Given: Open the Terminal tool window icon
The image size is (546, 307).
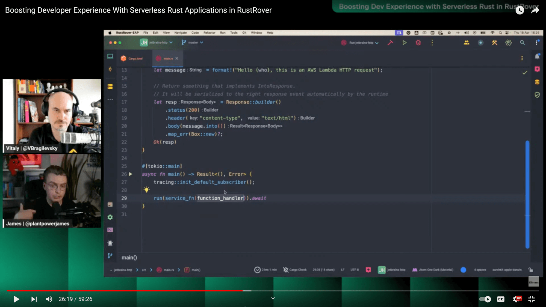Looking at the screenshot, I should 110,230.
